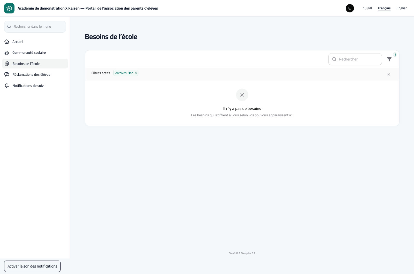Open the filter funnel icon
The image size is (414, 274).
(389, 59)
